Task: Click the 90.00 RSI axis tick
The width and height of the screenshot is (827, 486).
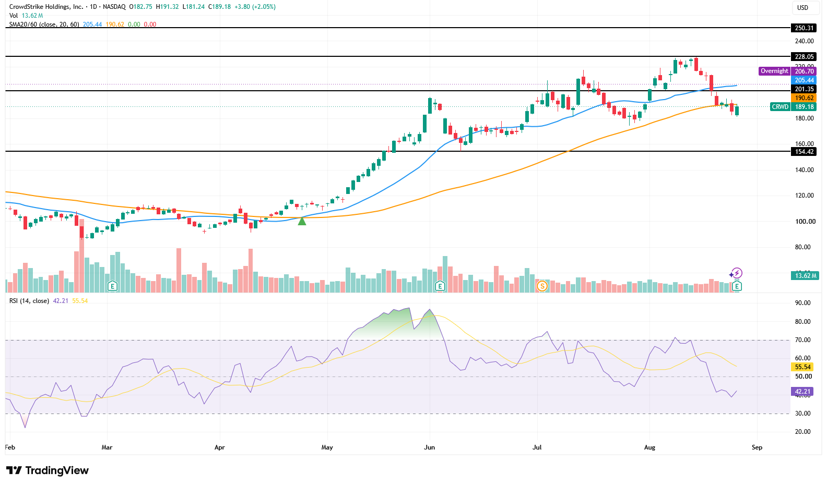Action: click(x=803, y=303)
